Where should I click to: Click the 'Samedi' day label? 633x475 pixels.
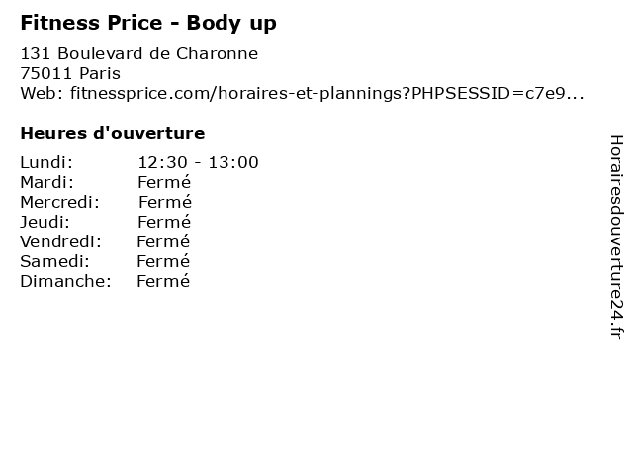54,261
